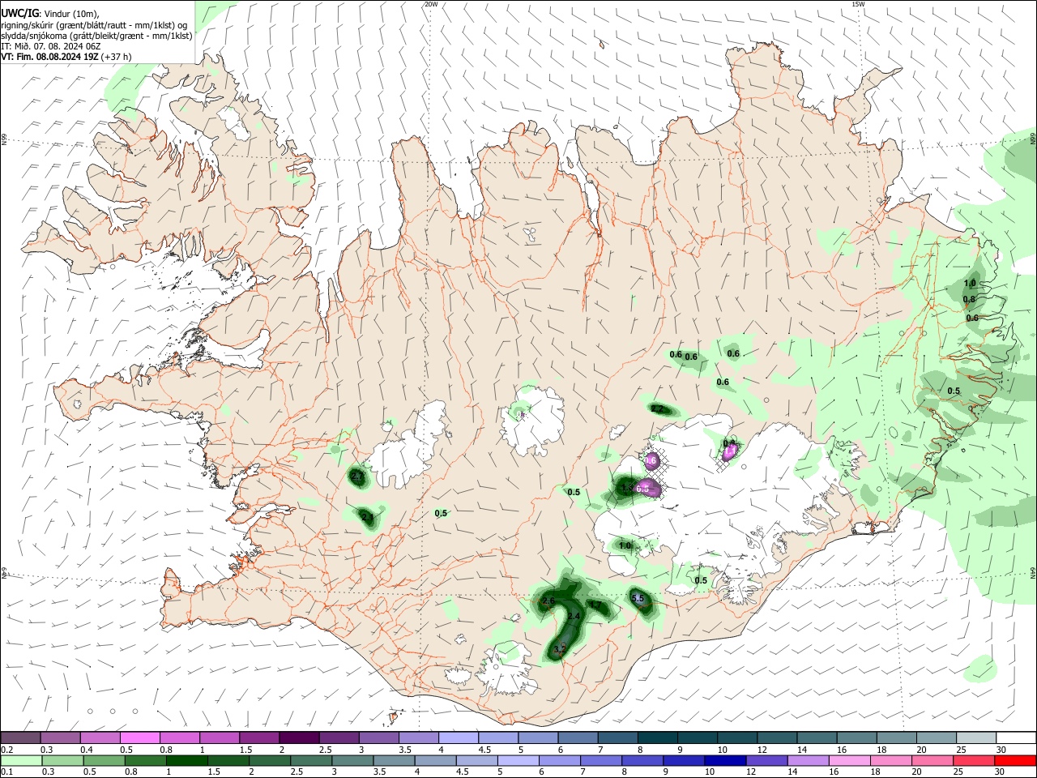The image size is (1037, 778).
Task: Click '0.1' label on the rain scale
Action: point(6,772)
